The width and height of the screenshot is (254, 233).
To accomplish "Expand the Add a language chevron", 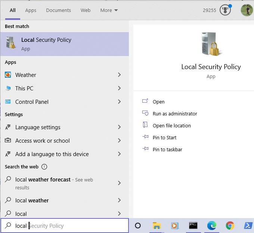I will click(x=120, y=154).
